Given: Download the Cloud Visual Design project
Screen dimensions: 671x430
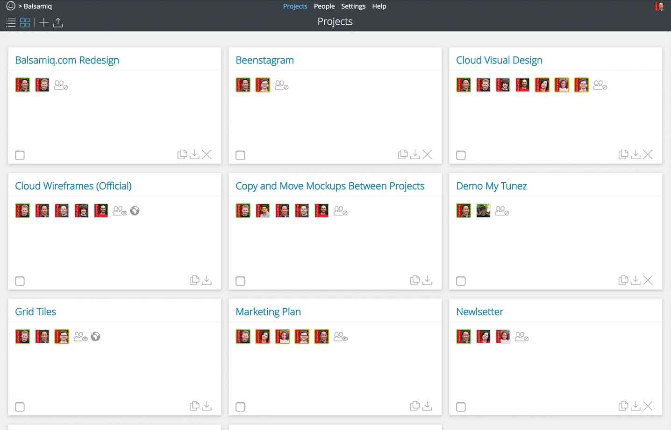Looking at the screenshot, I should [x=635, y=154].
